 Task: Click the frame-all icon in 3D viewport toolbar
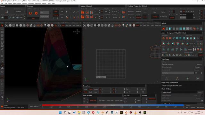tap(6, 25)
